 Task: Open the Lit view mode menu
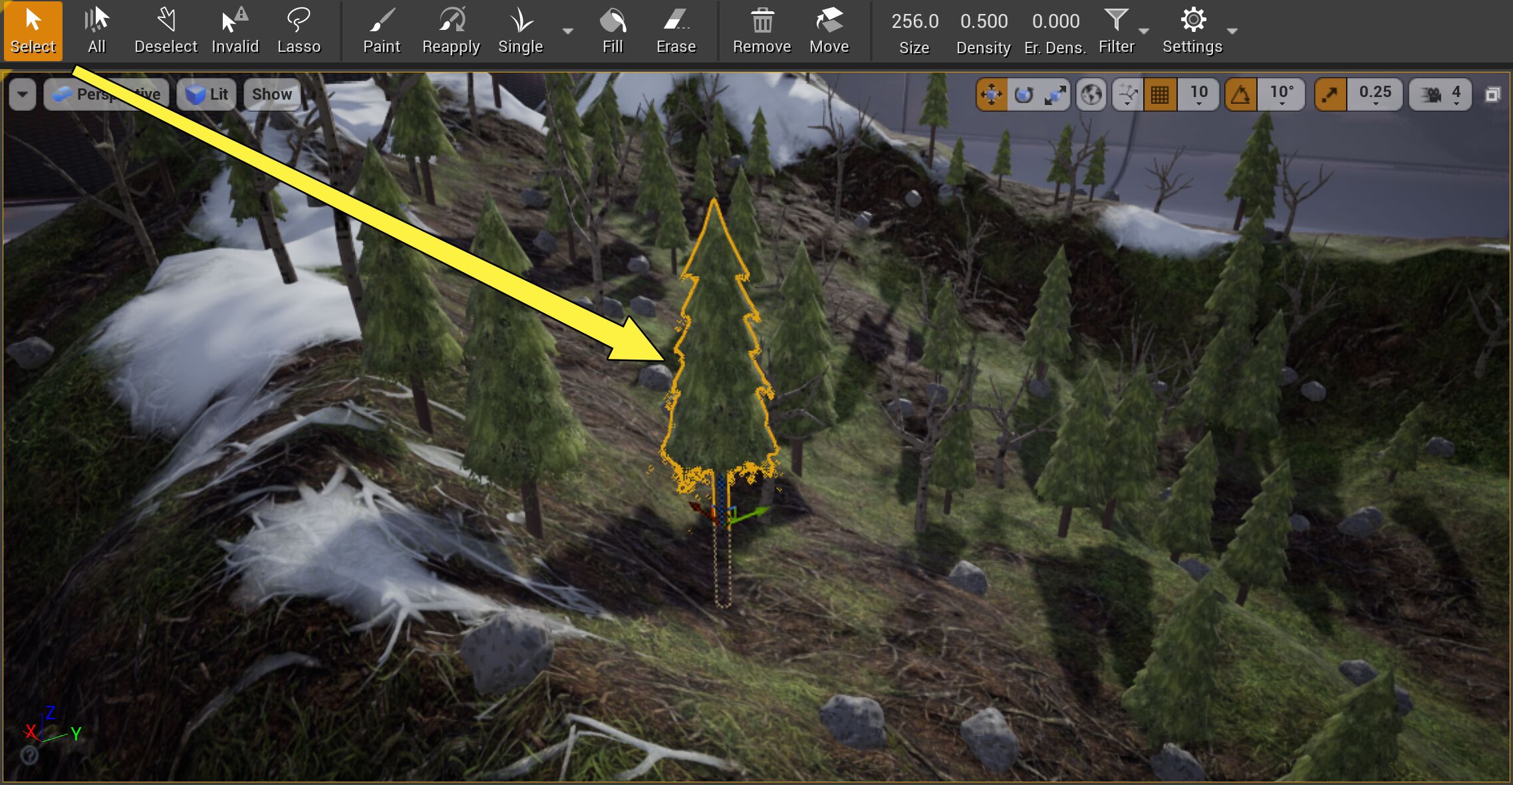coord(207,94)
